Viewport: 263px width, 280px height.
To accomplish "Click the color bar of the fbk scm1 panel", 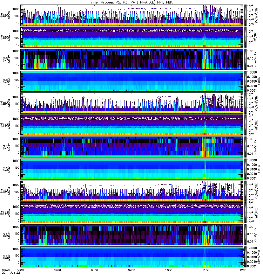I will (245, 257).
